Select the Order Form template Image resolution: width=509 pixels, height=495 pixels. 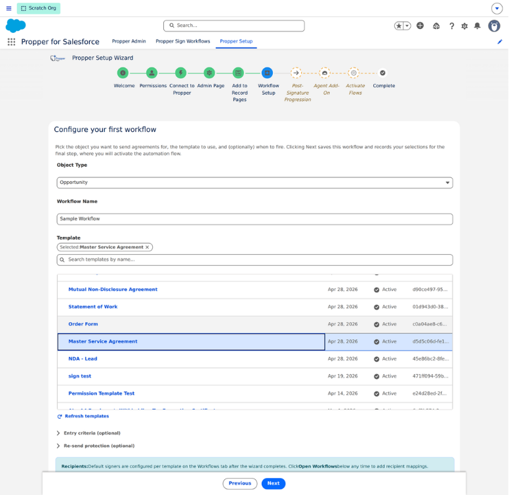coord(83,324)
